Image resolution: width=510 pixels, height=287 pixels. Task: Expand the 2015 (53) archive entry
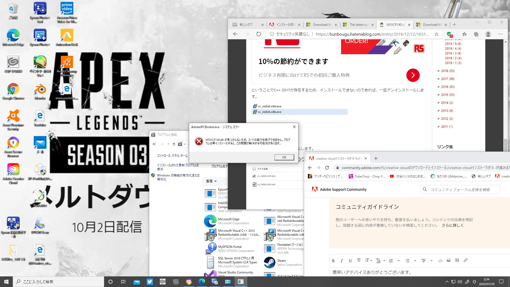439,95
